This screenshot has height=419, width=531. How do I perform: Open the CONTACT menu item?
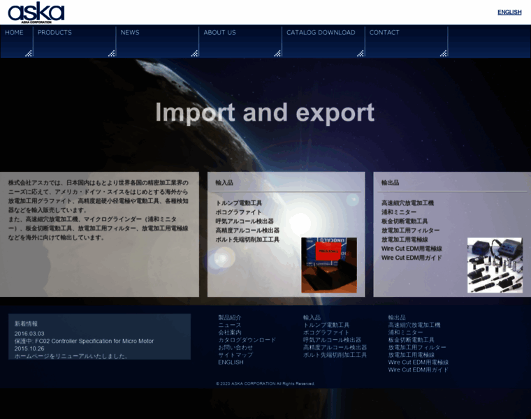coord(407,42)
